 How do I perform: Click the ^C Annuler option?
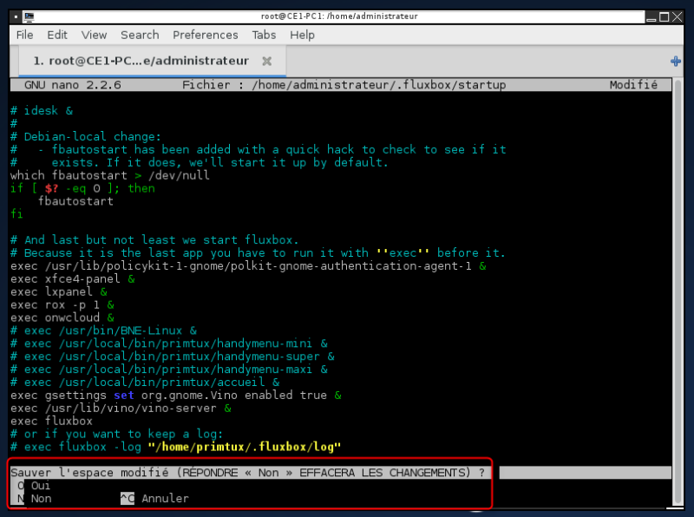coord(154,499)
